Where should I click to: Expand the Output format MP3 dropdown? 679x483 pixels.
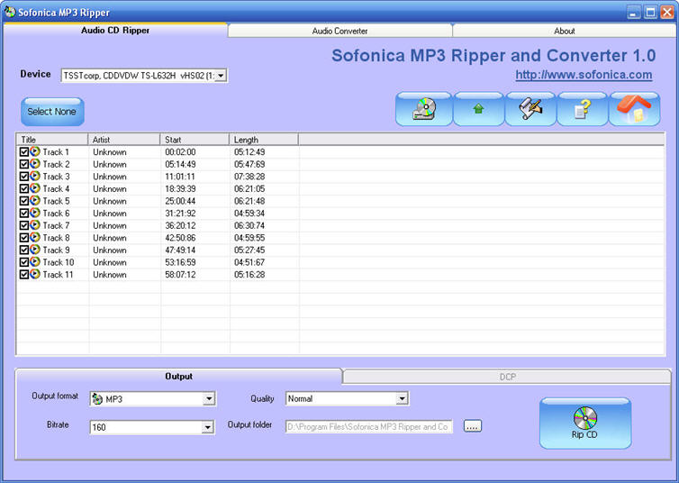[x=209, y=399]
